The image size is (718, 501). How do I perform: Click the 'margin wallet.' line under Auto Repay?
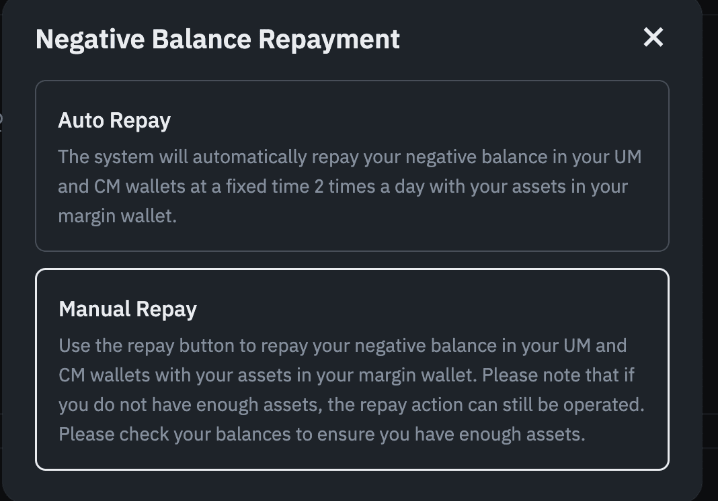click(117, 216)
